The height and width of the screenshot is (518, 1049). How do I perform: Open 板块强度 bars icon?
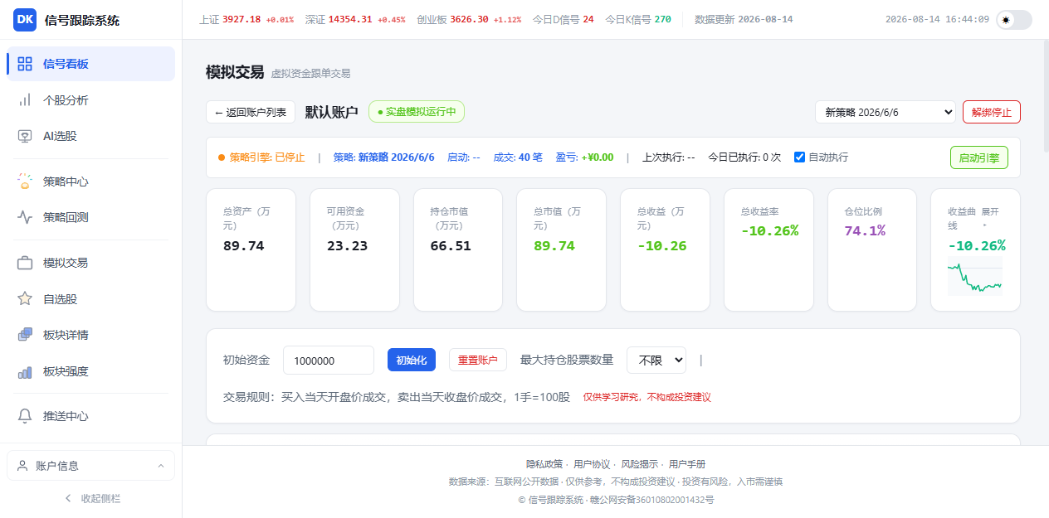point(25,371)
